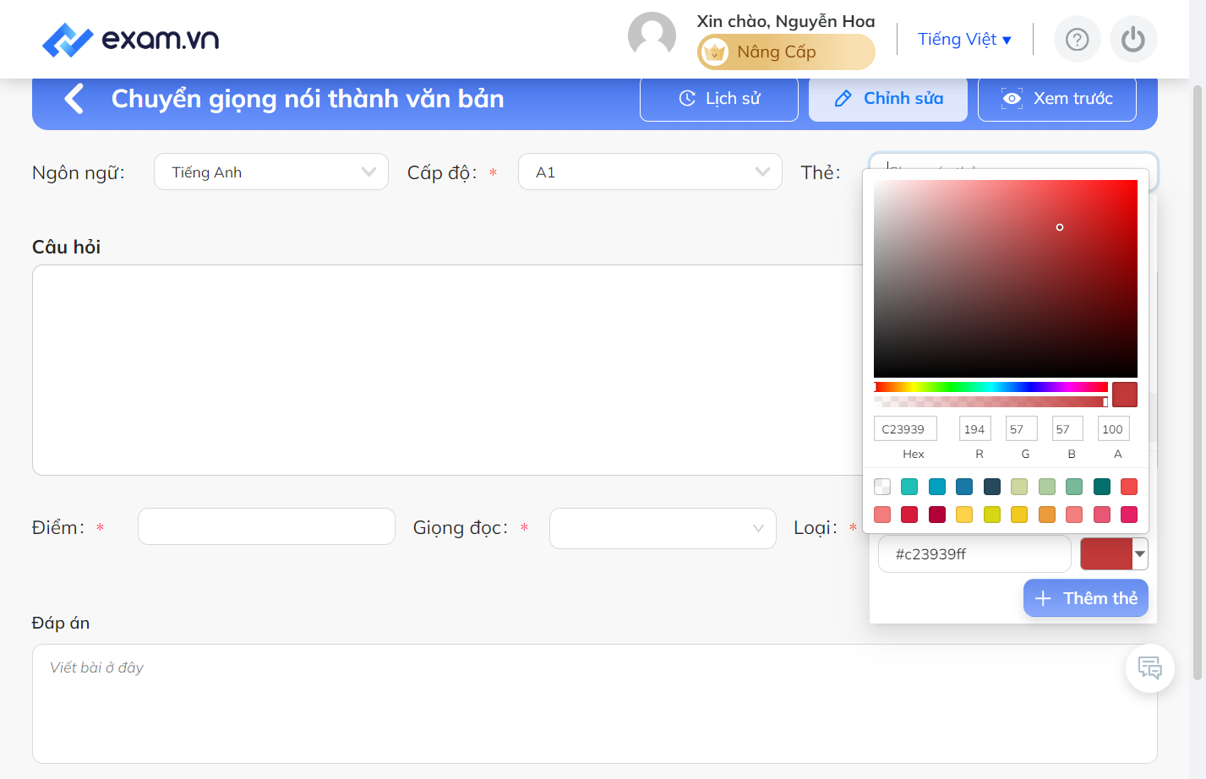Click the R value field 194

click(x=975, y=429)
